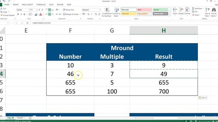Click Increase Decimal icon

pos(96,14)
